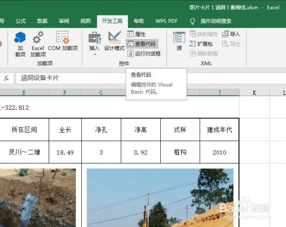
Task: Switch to the 视图 tab
Action: pos(85,21)
